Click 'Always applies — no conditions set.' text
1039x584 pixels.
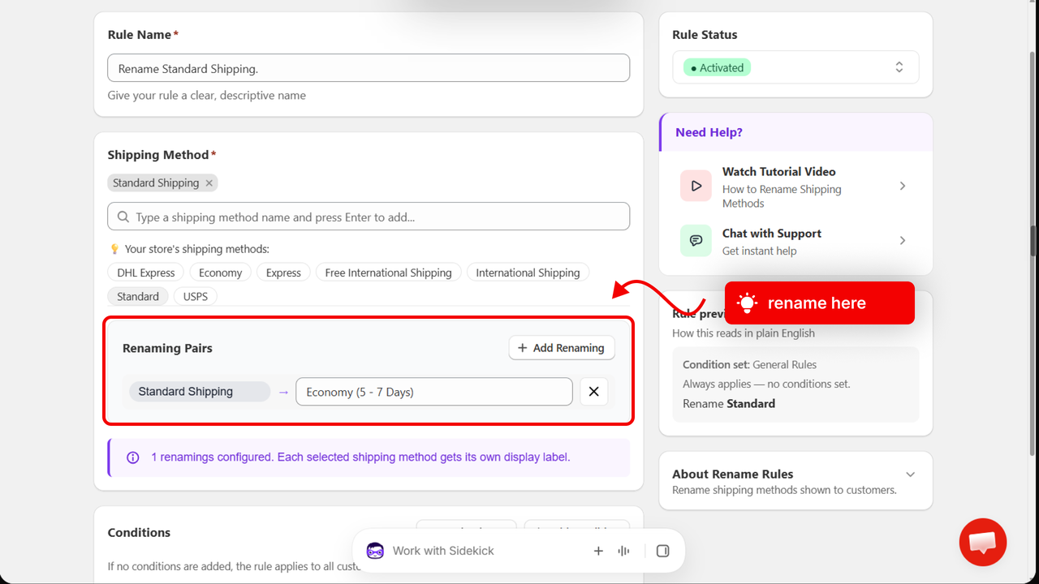[766, 384]
